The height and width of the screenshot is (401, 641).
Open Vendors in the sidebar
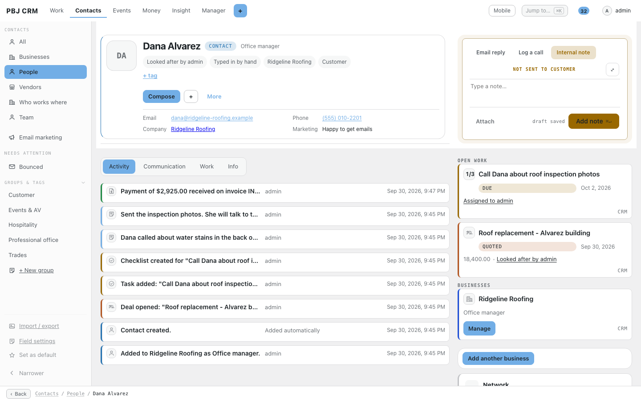point(45,87)
